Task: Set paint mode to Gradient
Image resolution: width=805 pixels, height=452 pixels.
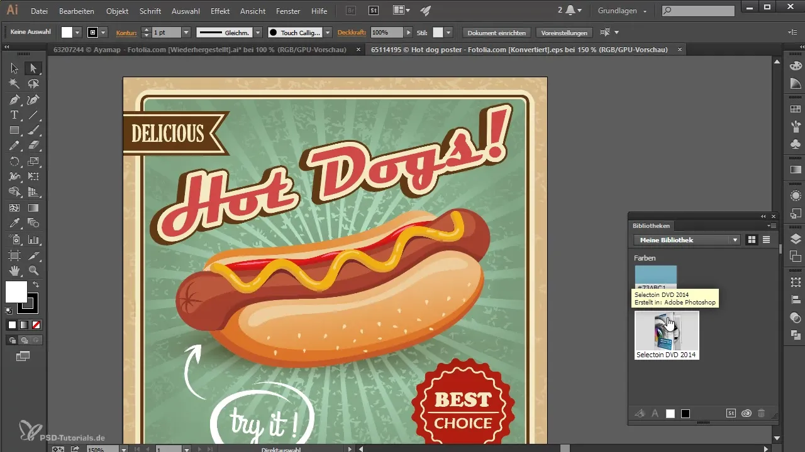Action: pyautogui.click(x=24, y=325)
